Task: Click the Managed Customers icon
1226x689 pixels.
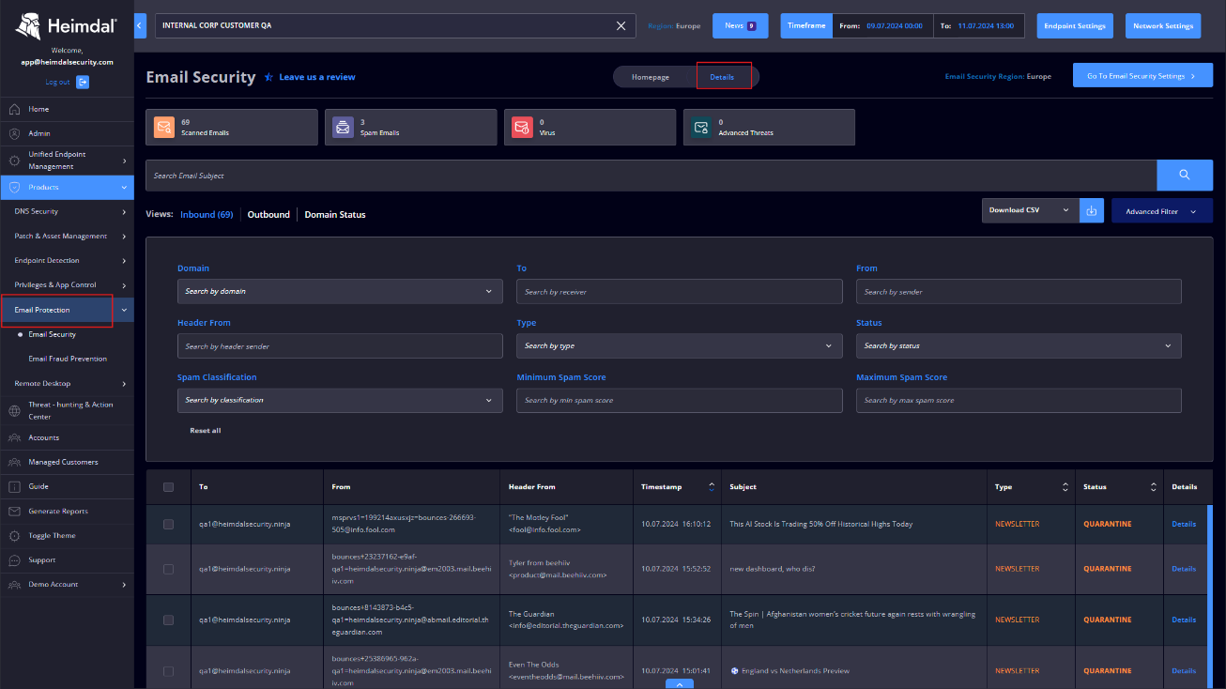Action: click(x=14, y=462)
